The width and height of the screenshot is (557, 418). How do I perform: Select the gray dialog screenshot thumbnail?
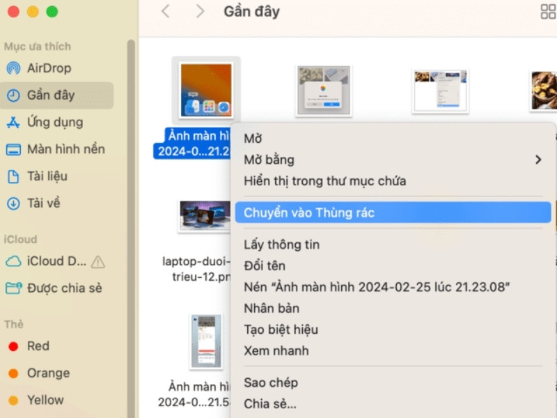324,91
